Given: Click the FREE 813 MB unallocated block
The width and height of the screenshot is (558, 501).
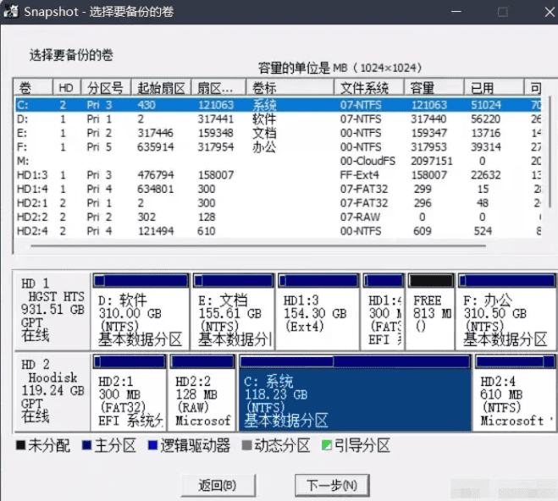Looking at the screenshot, I should [431, 311].
